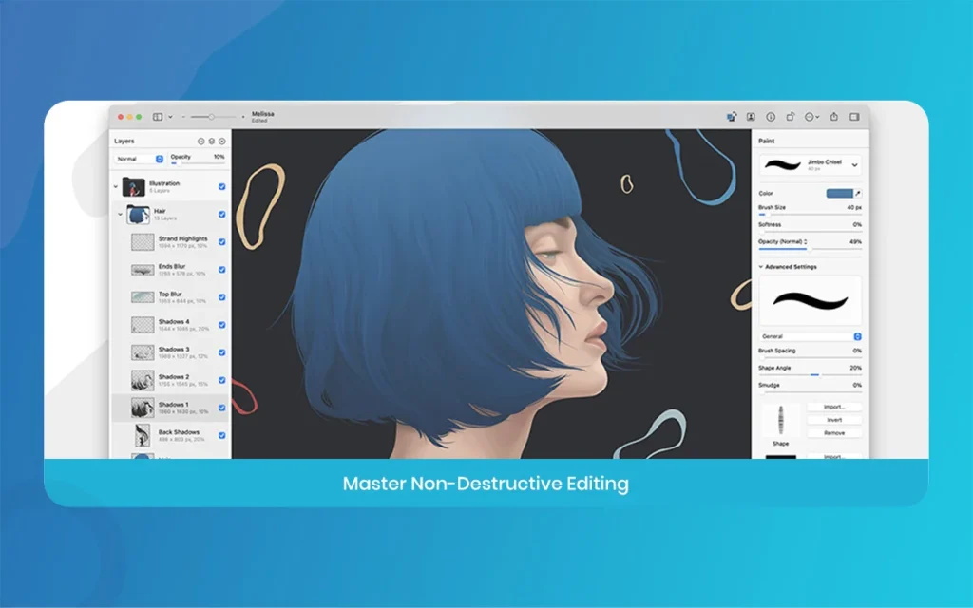The height and width of the screenshot is (608, 973).
Task: Click the layer stack icon in the Layers header
Action: [212, 142]
